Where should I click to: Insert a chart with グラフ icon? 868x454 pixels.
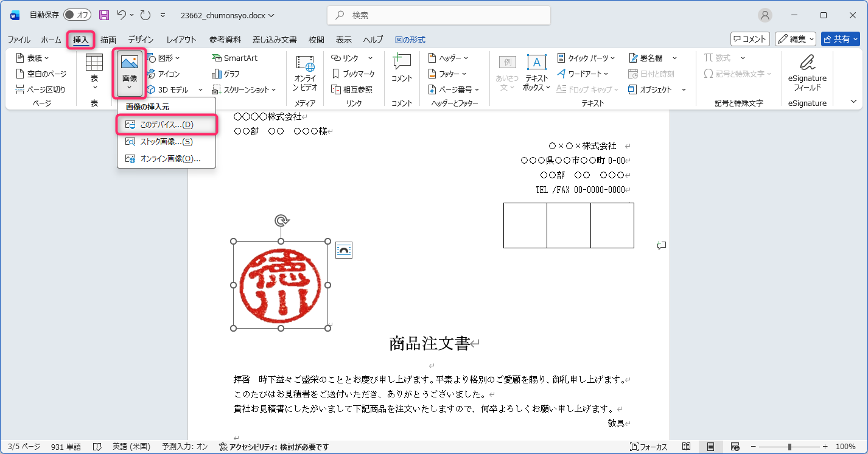tap(217, 74)
